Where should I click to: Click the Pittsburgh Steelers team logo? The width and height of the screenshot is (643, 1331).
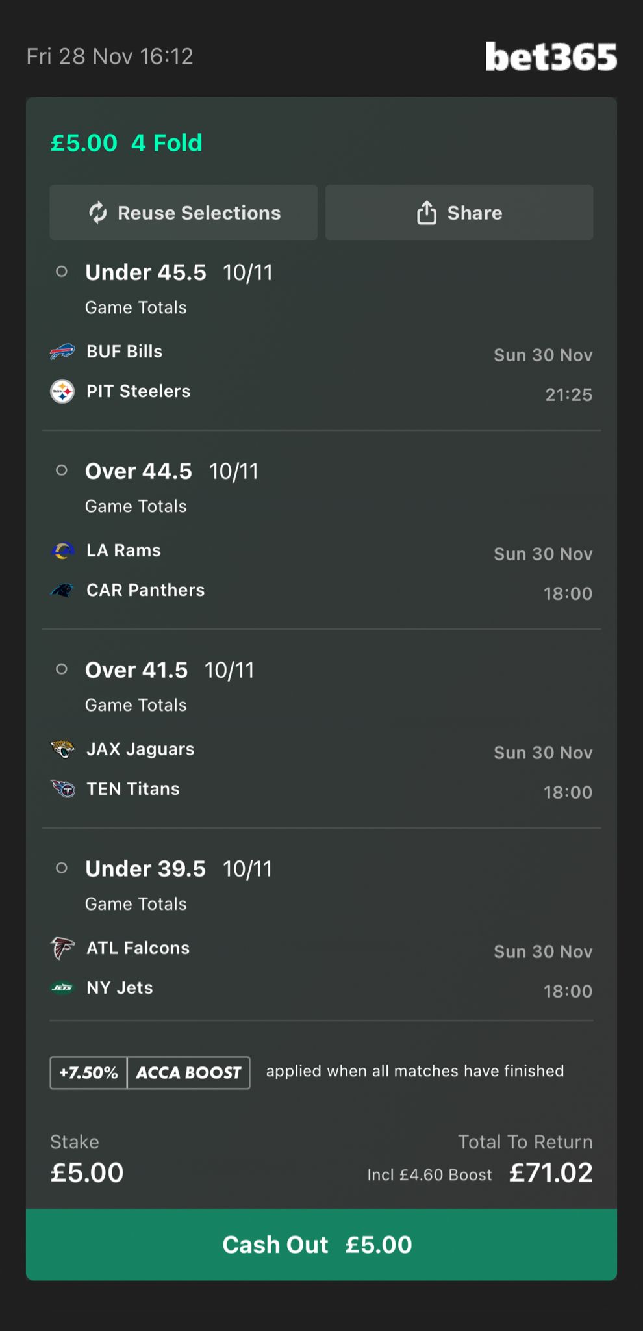coord(62,391)
